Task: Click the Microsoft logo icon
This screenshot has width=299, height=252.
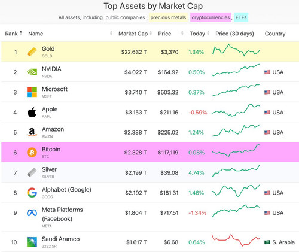Action: coord(32,92)
